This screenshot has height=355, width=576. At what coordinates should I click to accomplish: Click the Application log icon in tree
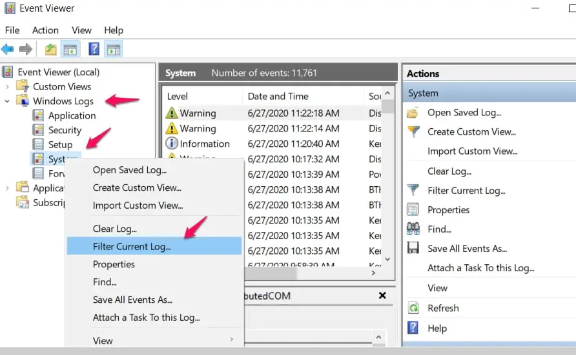[38, 115]
